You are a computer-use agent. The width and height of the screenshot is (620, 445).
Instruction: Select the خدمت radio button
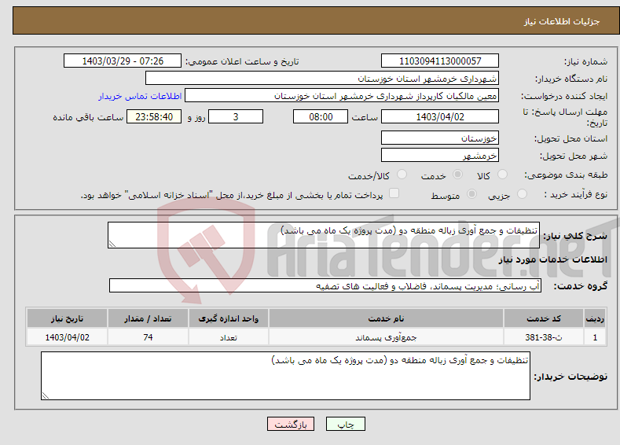coord(457,175)
